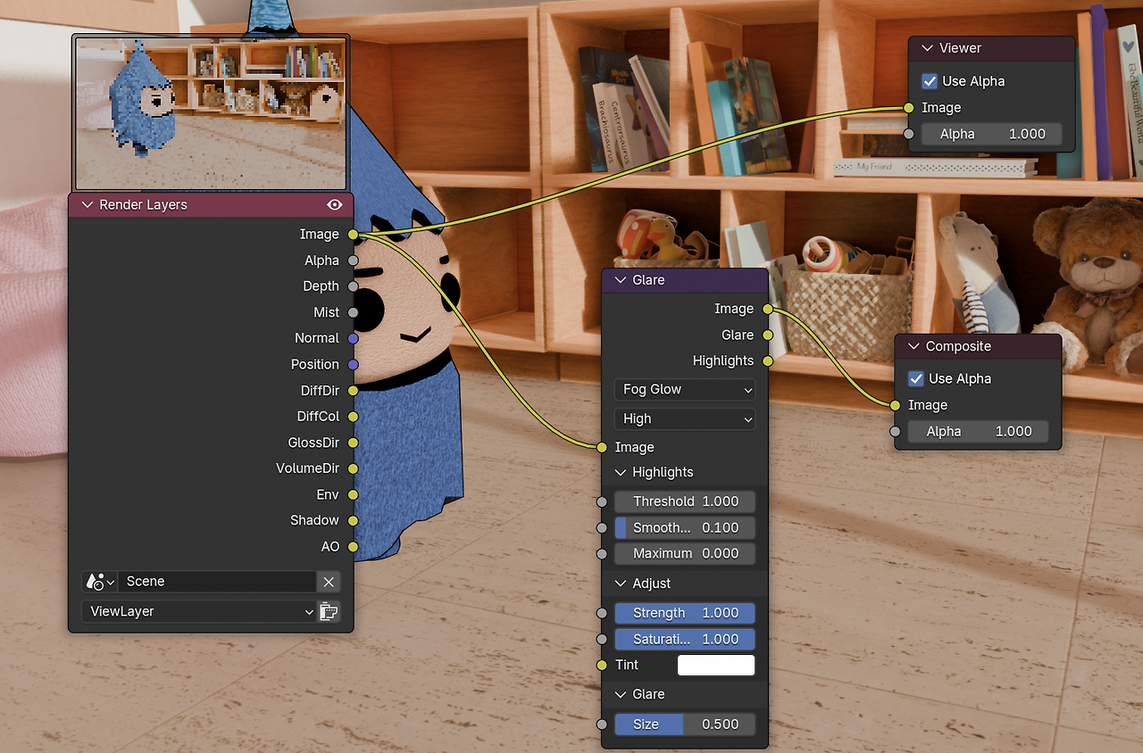The height and width of the screenshot is (753, 1143).
Task: Click the Threshold value field
Action: [685, 501]
